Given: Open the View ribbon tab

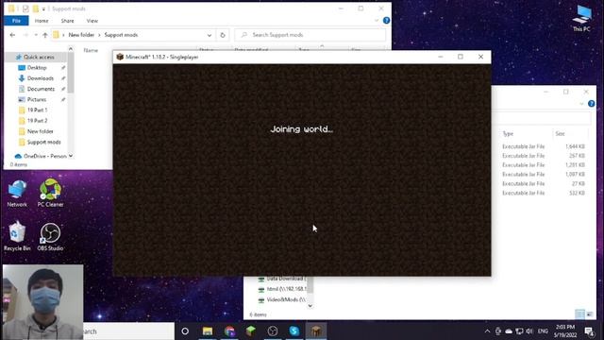Looking at the screenshot, I should tap(92, 21).
